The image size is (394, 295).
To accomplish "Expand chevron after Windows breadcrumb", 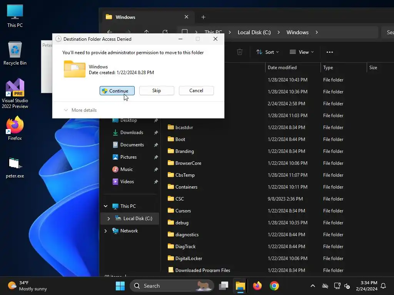I will tap(317, 32).
